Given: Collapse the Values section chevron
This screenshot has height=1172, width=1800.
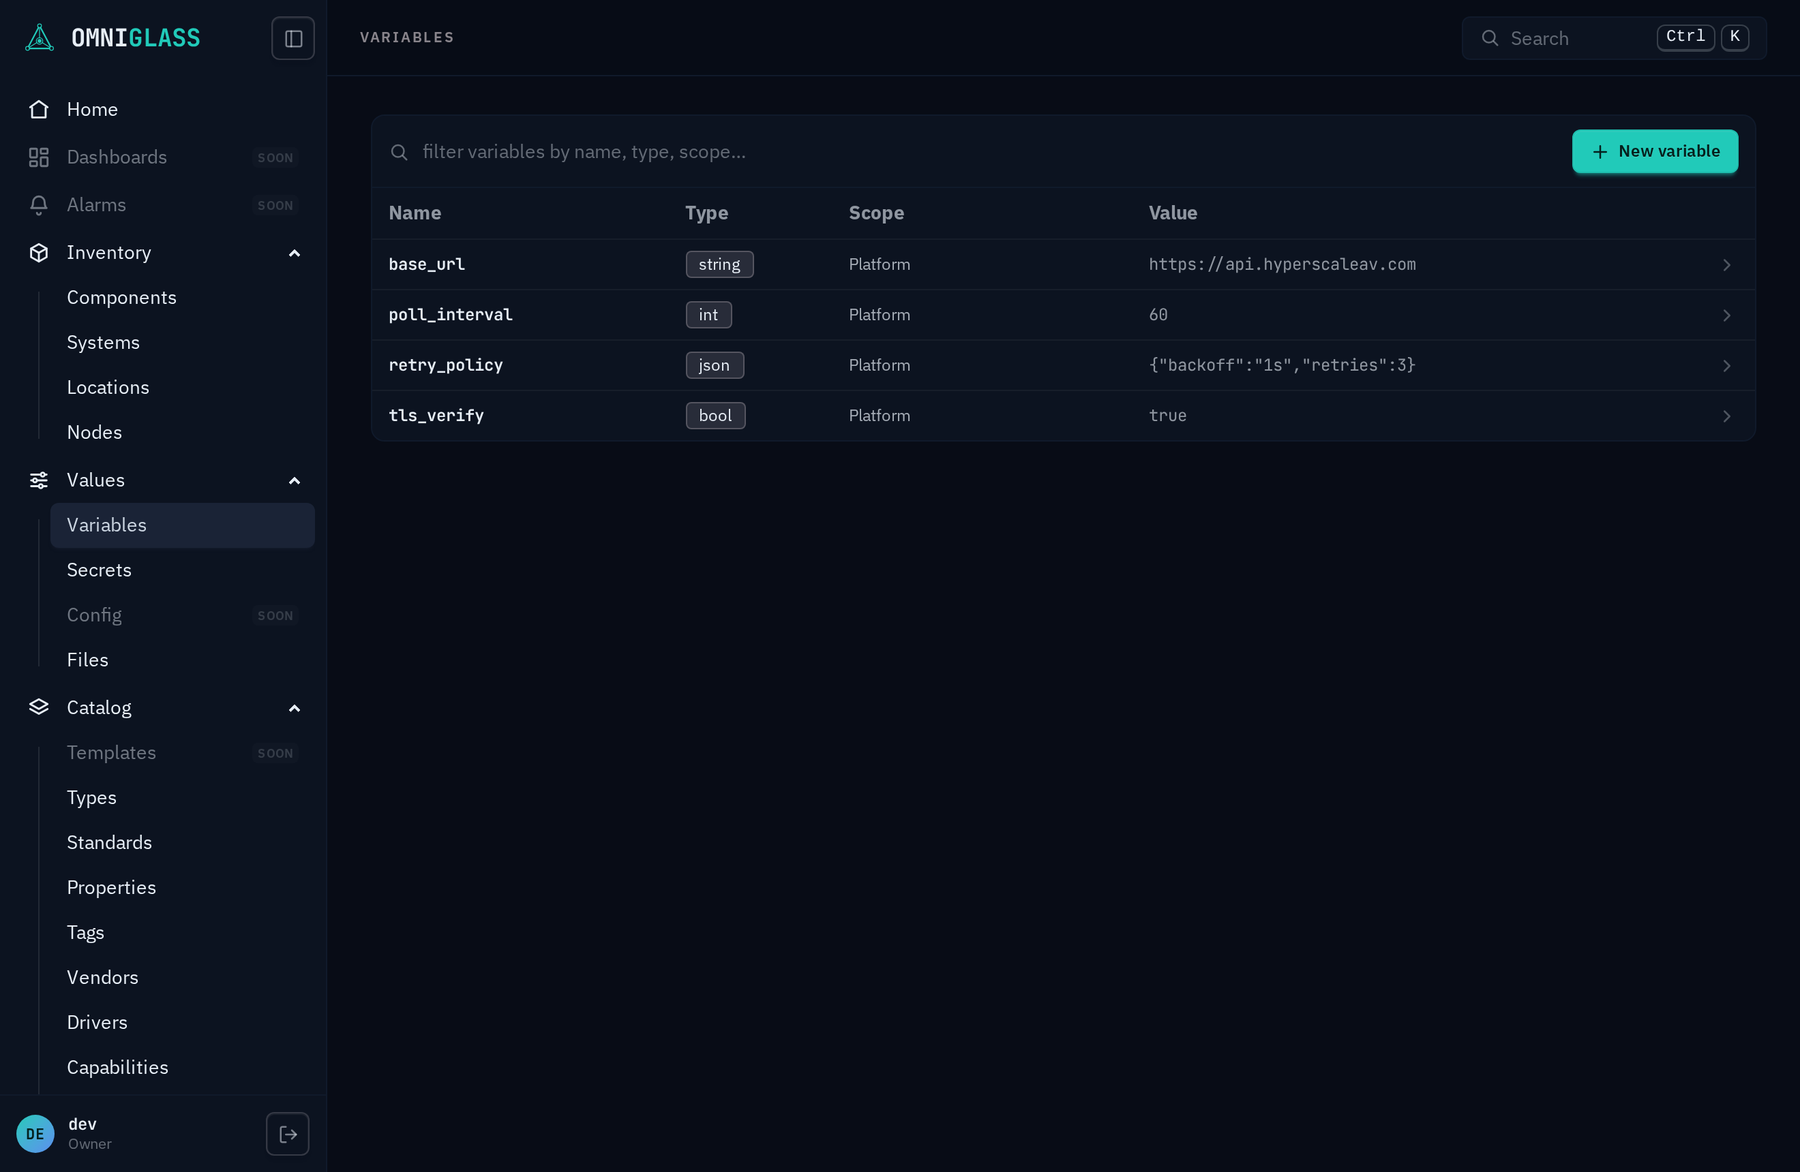Looking at the screenshot, I should [294, 480].
